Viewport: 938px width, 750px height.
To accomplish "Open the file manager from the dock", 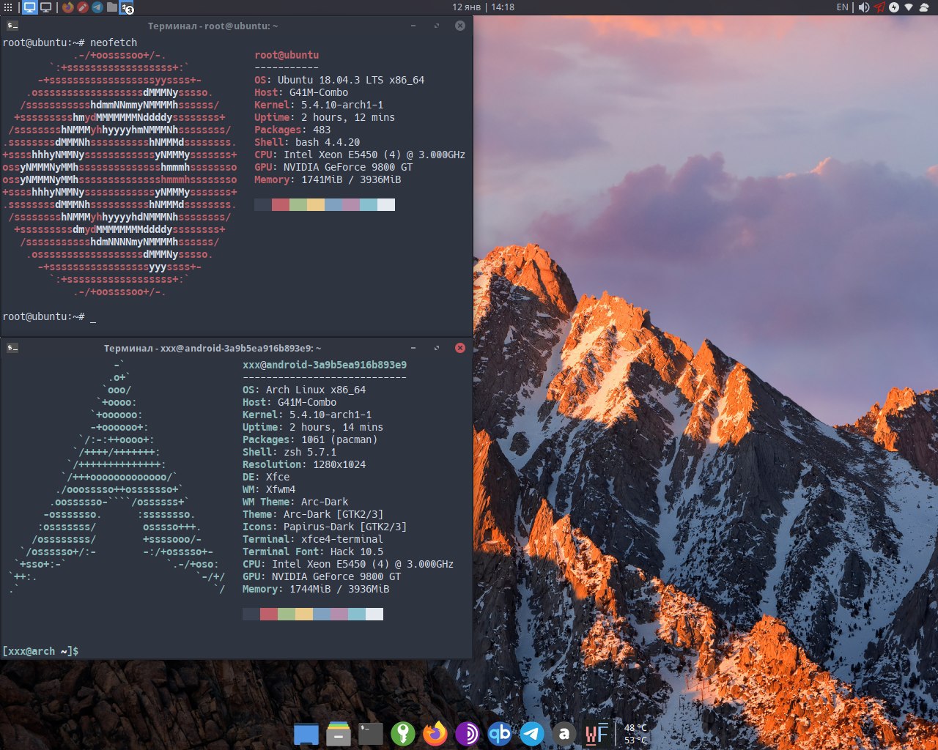I will 339,733.
